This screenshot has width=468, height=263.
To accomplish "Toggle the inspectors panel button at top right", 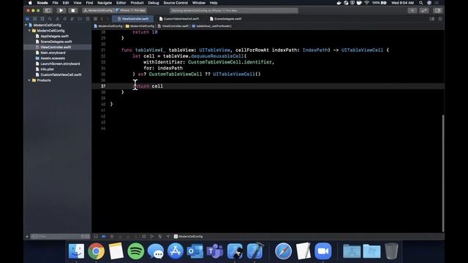I will [x=437, y=10].
